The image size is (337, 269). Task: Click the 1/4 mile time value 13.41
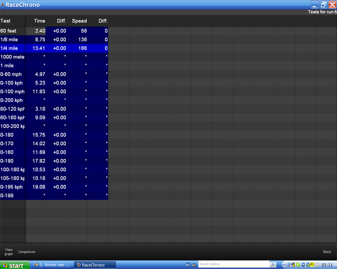39,48
